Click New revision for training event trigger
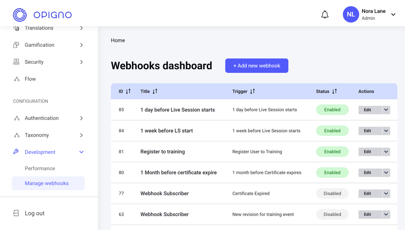 263,215
